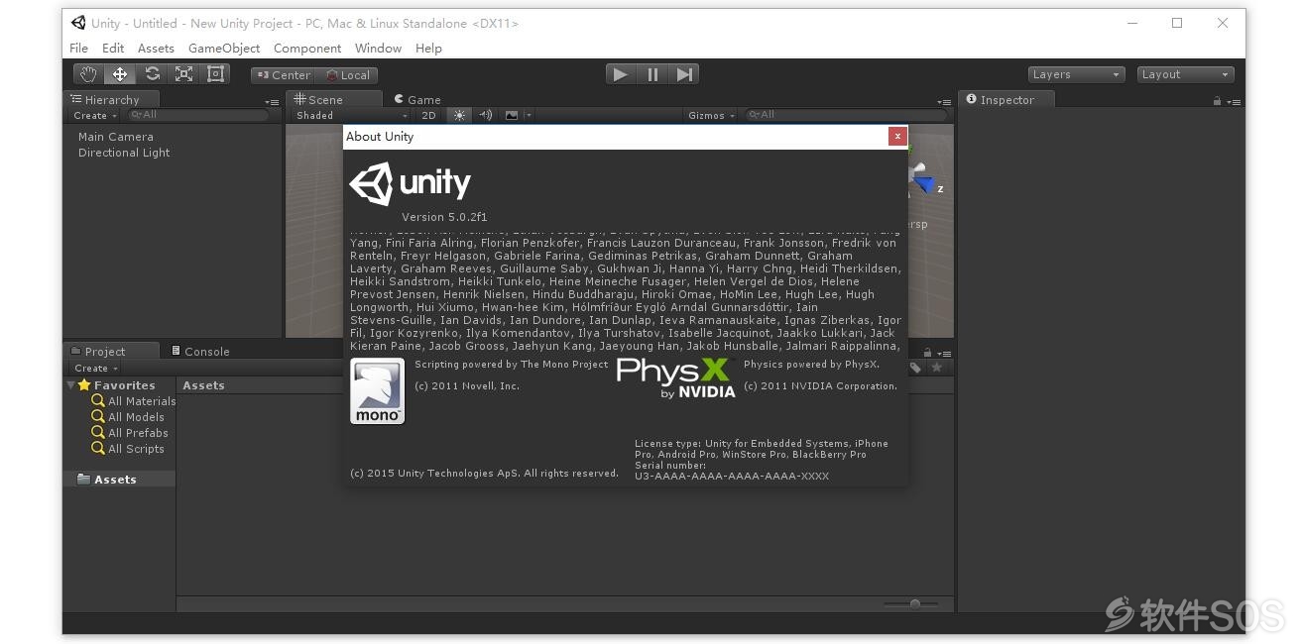Open the Shaded draw mode dropdown

[x=351, y=116]
